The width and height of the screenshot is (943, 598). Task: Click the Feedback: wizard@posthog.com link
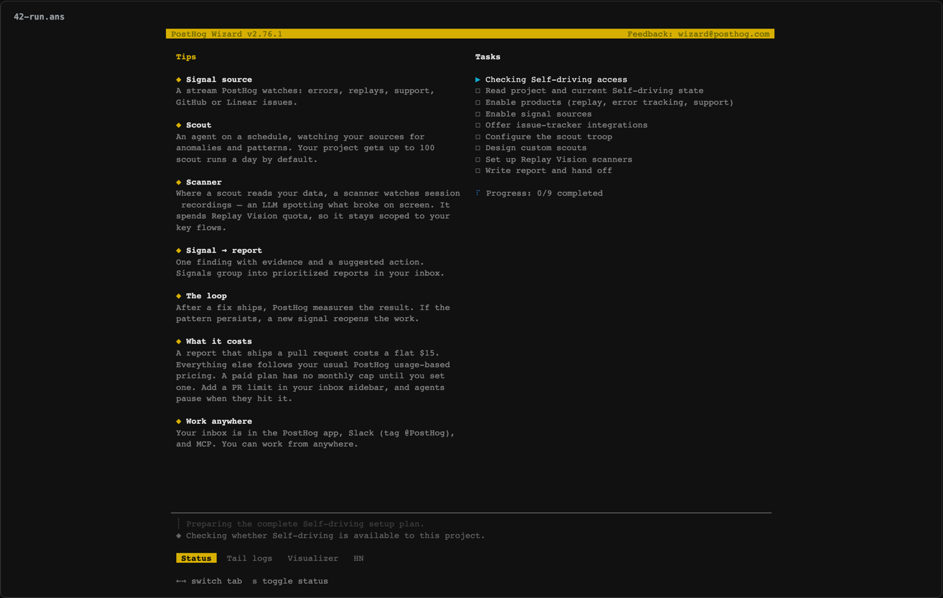[698, 34]
